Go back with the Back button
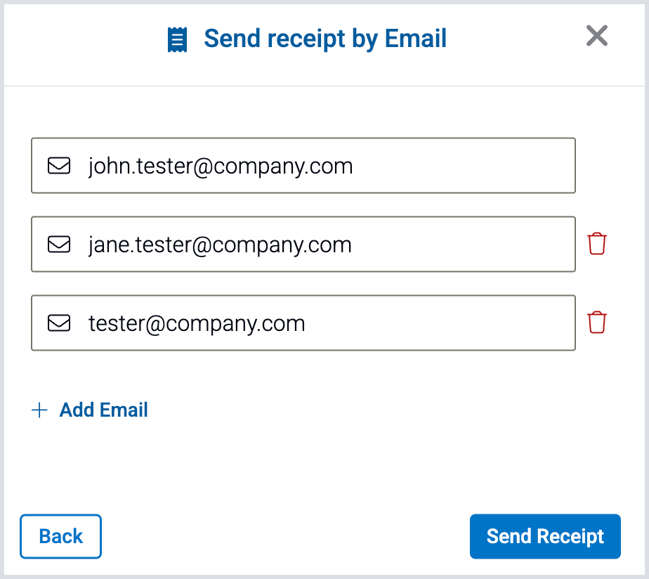This screenshot has width=649, height=579. [x=60, y=536]
